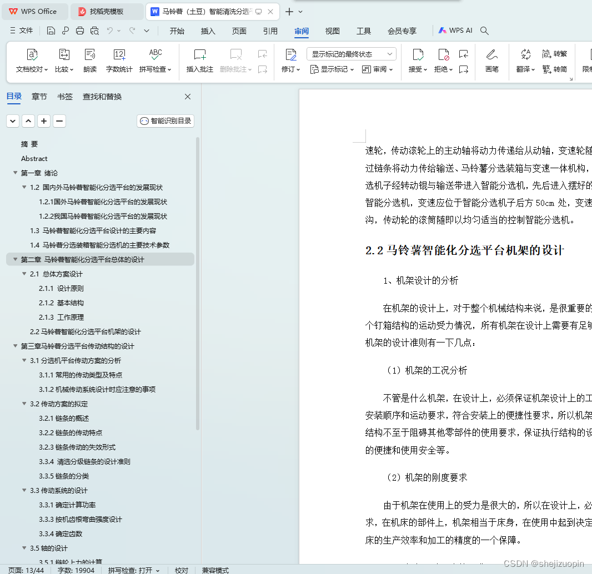Click the navigation pane vertical scrollbar

[x=198, y=284]
